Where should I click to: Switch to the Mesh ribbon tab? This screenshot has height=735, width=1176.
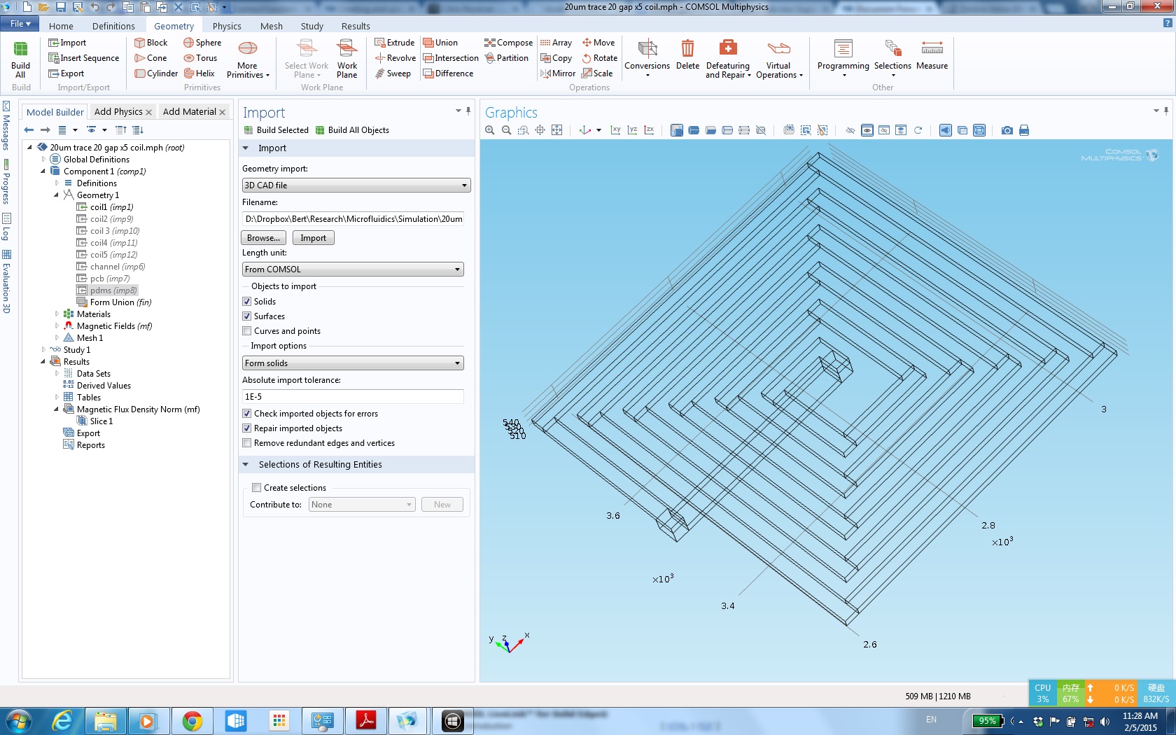[x=271, y=26]
